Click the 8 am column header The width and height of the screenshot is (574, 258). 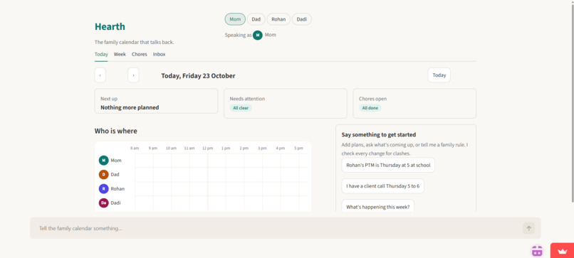click(x=135, y=149)
